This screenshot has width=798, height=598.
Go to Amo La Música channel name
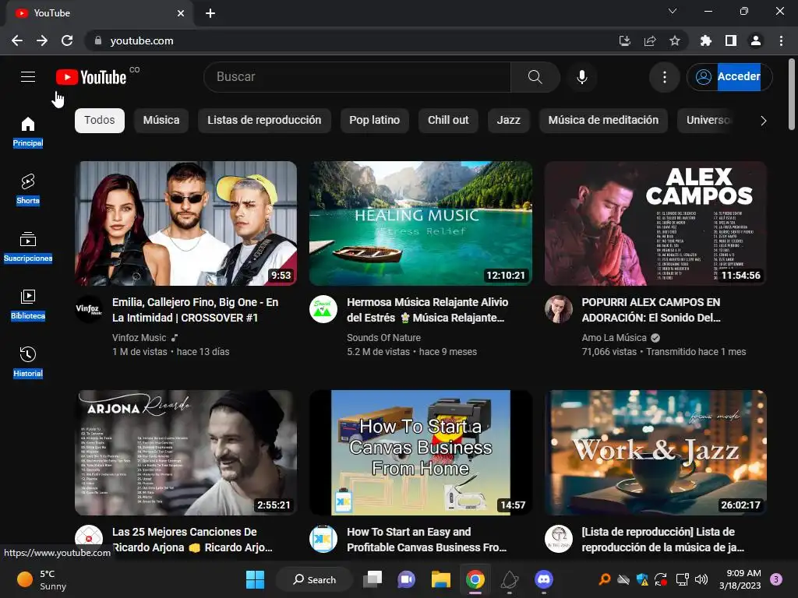click(614, 338)
